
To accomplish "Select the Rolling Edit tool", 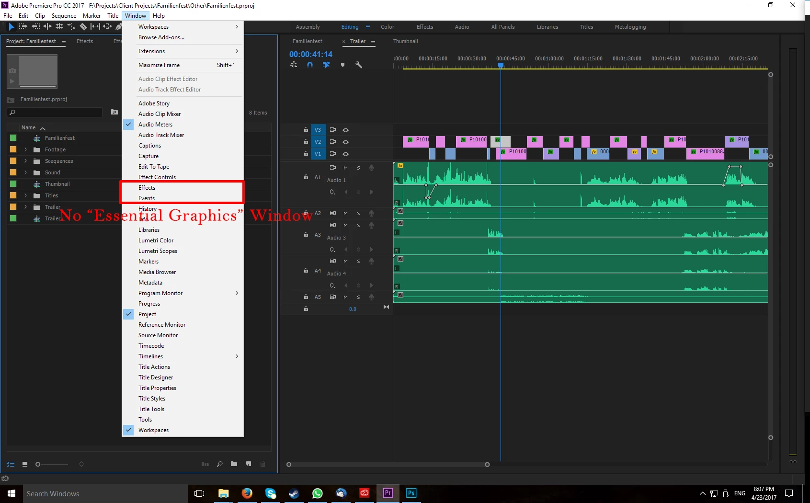I will [x=59, y=27].
